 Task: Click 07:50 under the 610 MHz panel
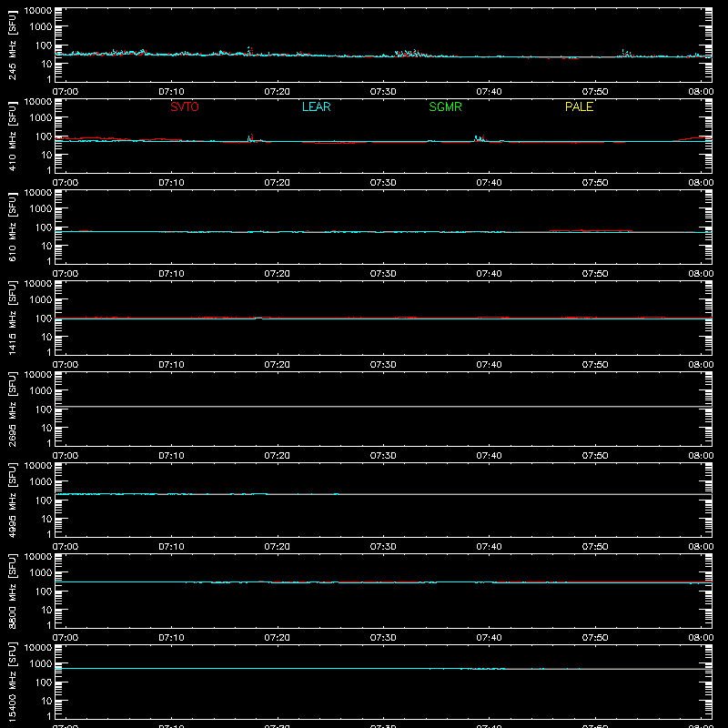point(595,274)
